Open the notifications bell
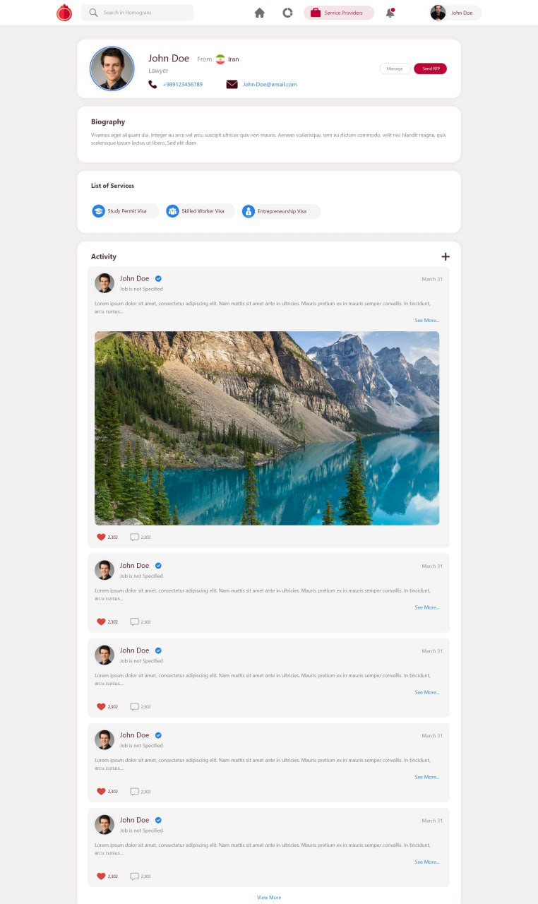Image resolution: width=538 pixels, height=904 pixels. point(390,13)
